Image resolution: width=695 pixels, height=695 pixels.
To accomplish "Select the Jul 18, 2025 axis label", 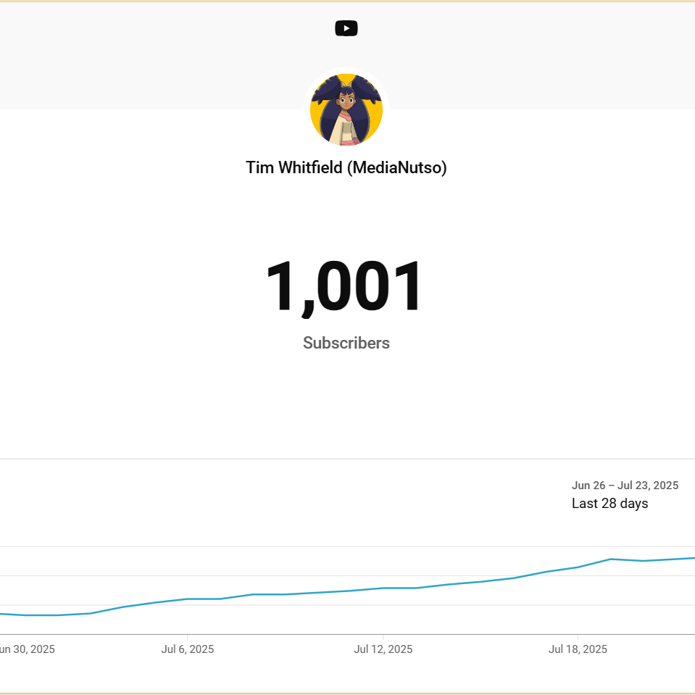I will (578, 649).
